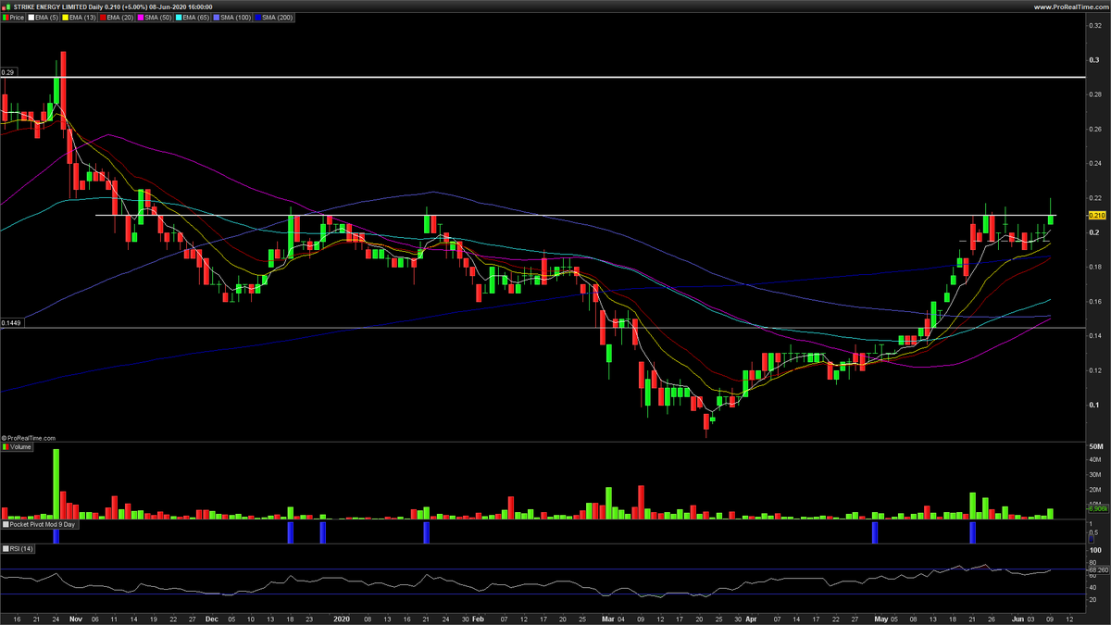
Task: Open the EMA (13) indicator label
Action: 78,17
